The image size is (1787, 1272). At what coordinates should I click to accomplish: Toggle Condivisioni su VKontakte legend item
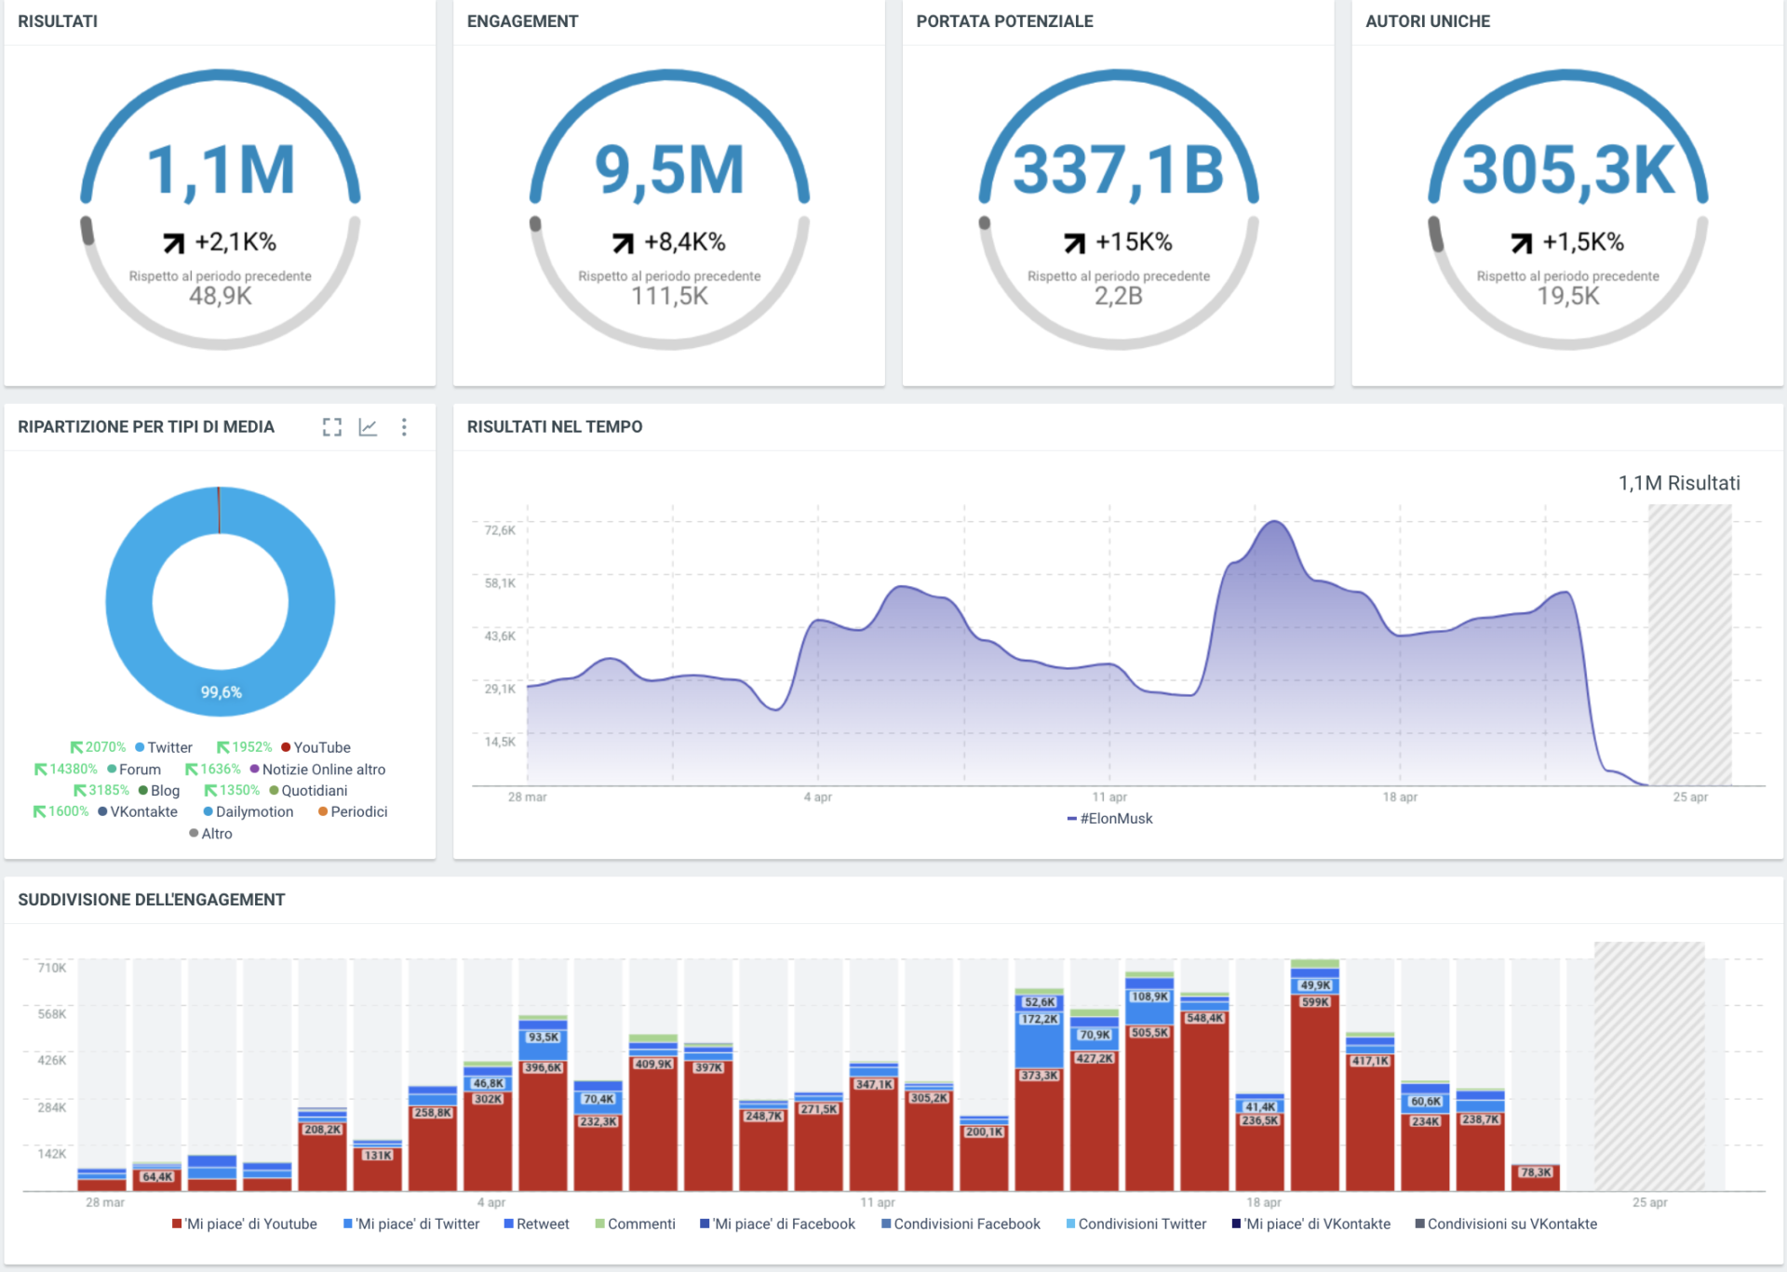pyautogui.click(x=1507, y=1224)
